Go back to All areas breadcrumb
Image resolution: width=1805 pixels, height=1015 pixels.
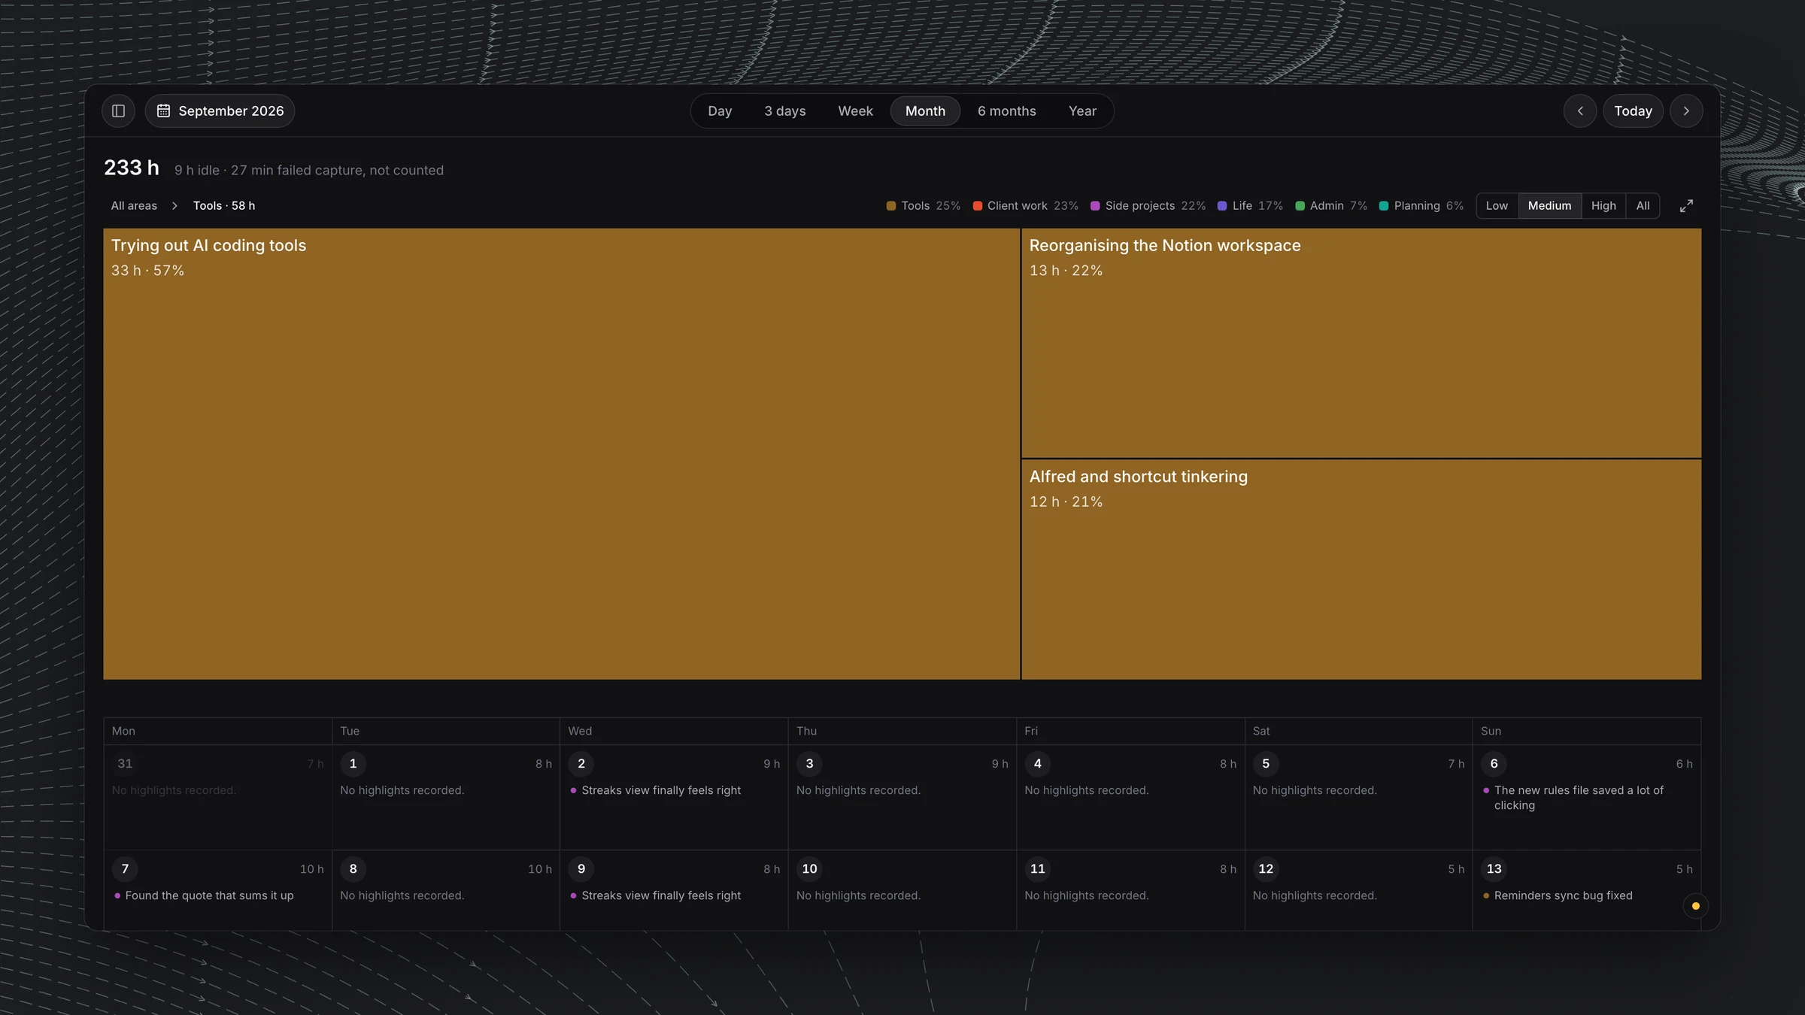point(134,205)
